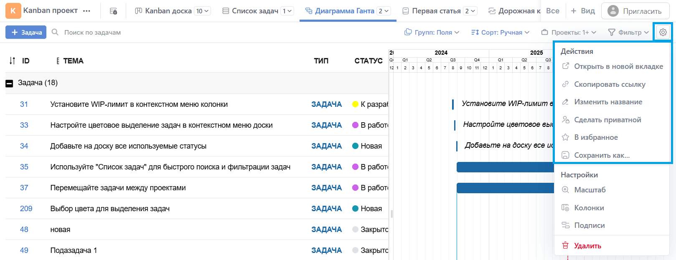Expand the Групп: Поля dropdown
This screenshot has height=260, width=676.
(x=432, y=32)
